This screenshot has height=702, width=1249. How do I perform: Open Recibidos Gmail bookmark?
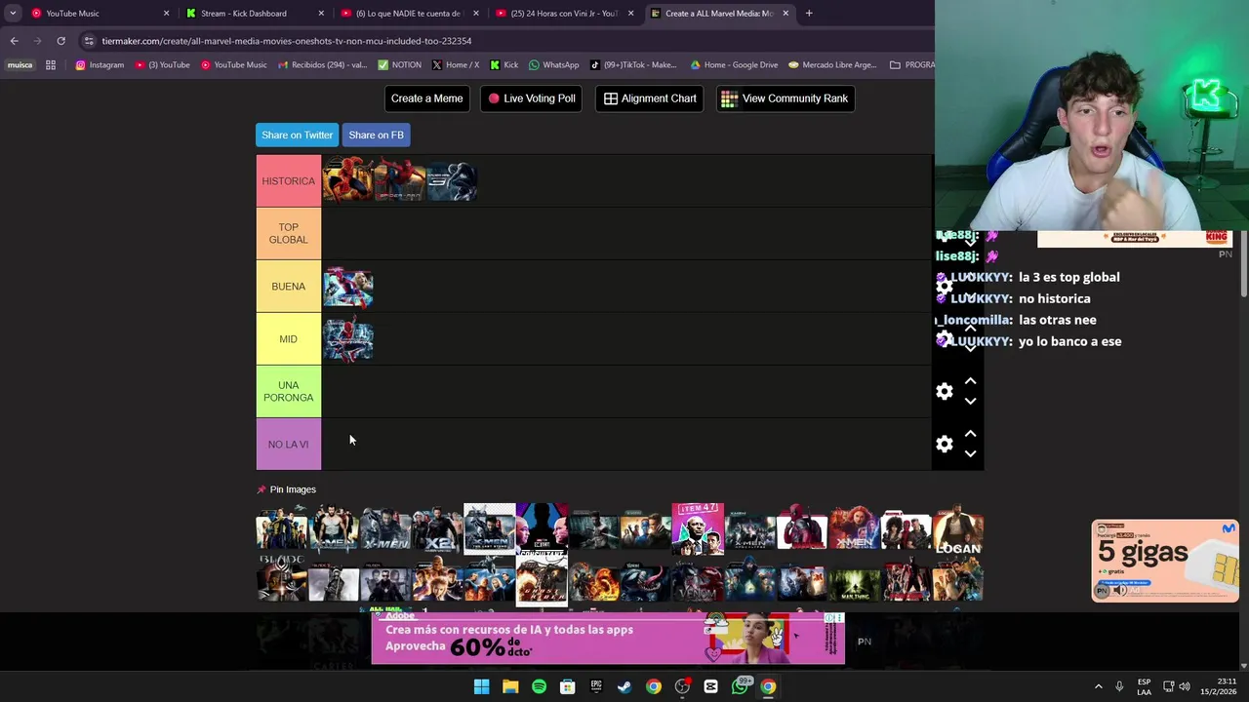click(x=322, y=65)
